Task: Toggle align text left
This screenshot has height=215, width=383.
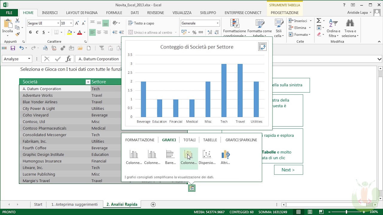Action: click(92, 32)
